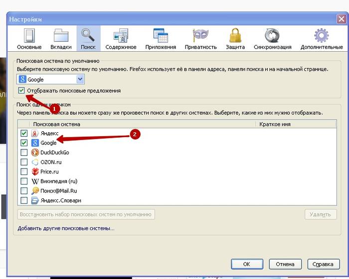Screen dimensions: 349x279
Task: Open the Приватность mask icon
Action: (x=199, y=37)
